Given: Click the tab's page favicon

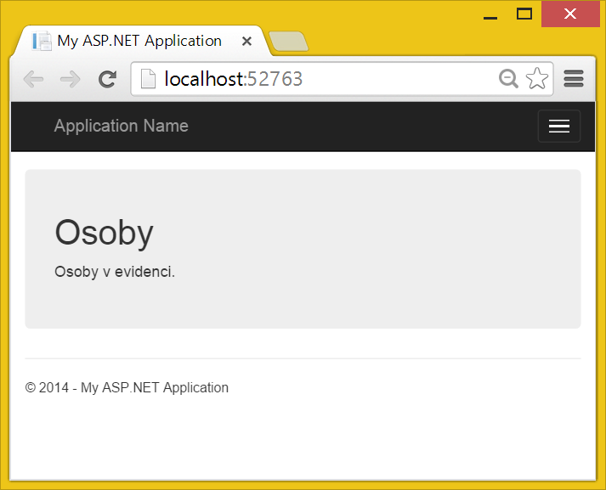Looking at the screenshot, I should (42, 41).
